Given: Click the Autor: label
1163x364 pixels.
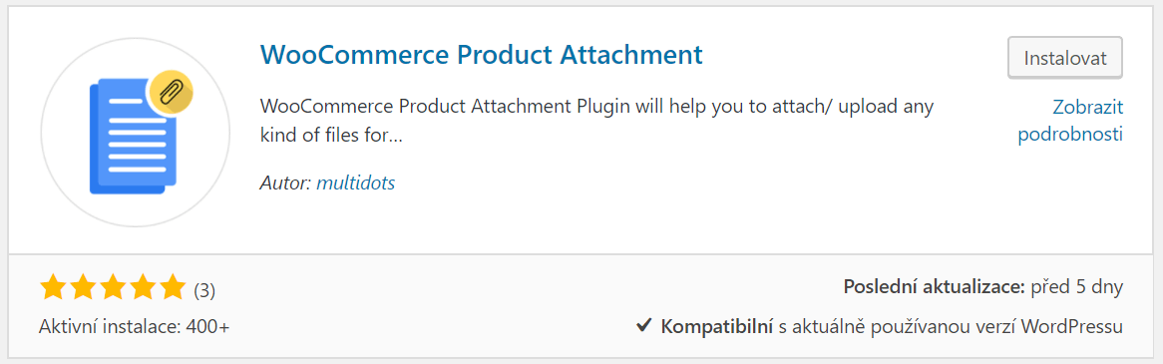Looking at the screenshot, I should (285, 182).
